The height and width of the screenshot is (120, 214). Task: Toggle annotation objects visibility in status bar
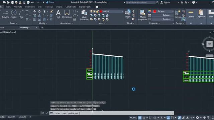(179, 118)
